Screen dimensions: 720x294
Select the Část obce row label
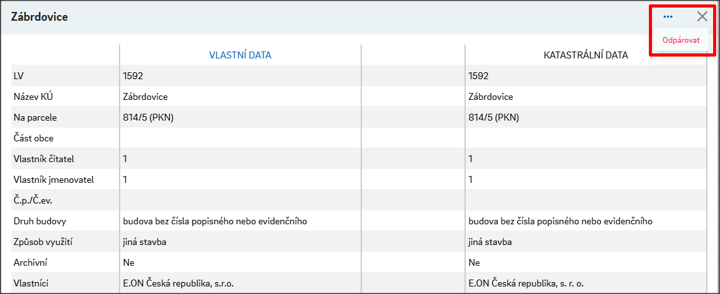pyautogui.click(x=33, y=138)
